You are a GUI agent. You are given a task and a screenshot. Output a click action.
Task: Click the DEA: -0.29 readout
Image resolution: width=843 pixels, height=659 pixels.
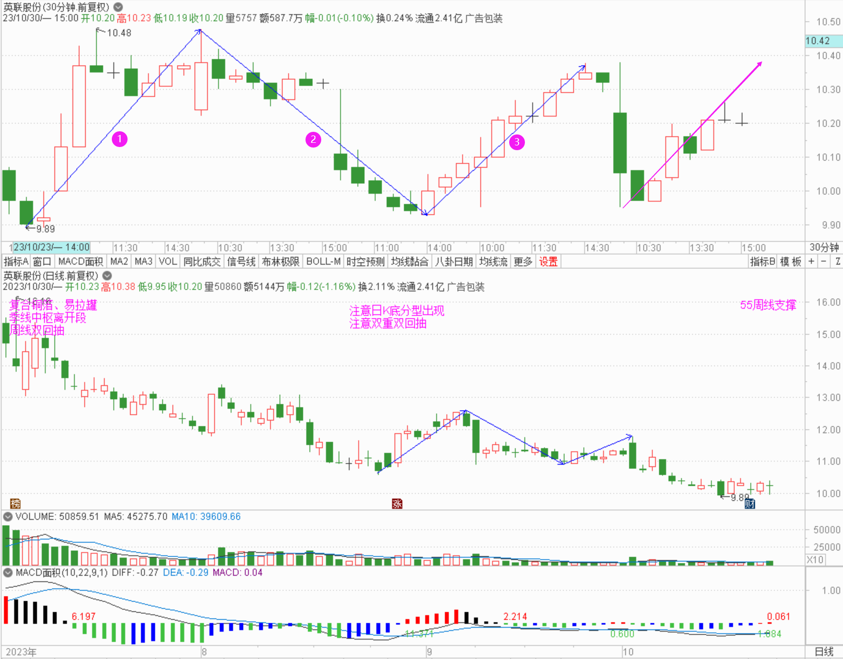(x=185, y=572)
